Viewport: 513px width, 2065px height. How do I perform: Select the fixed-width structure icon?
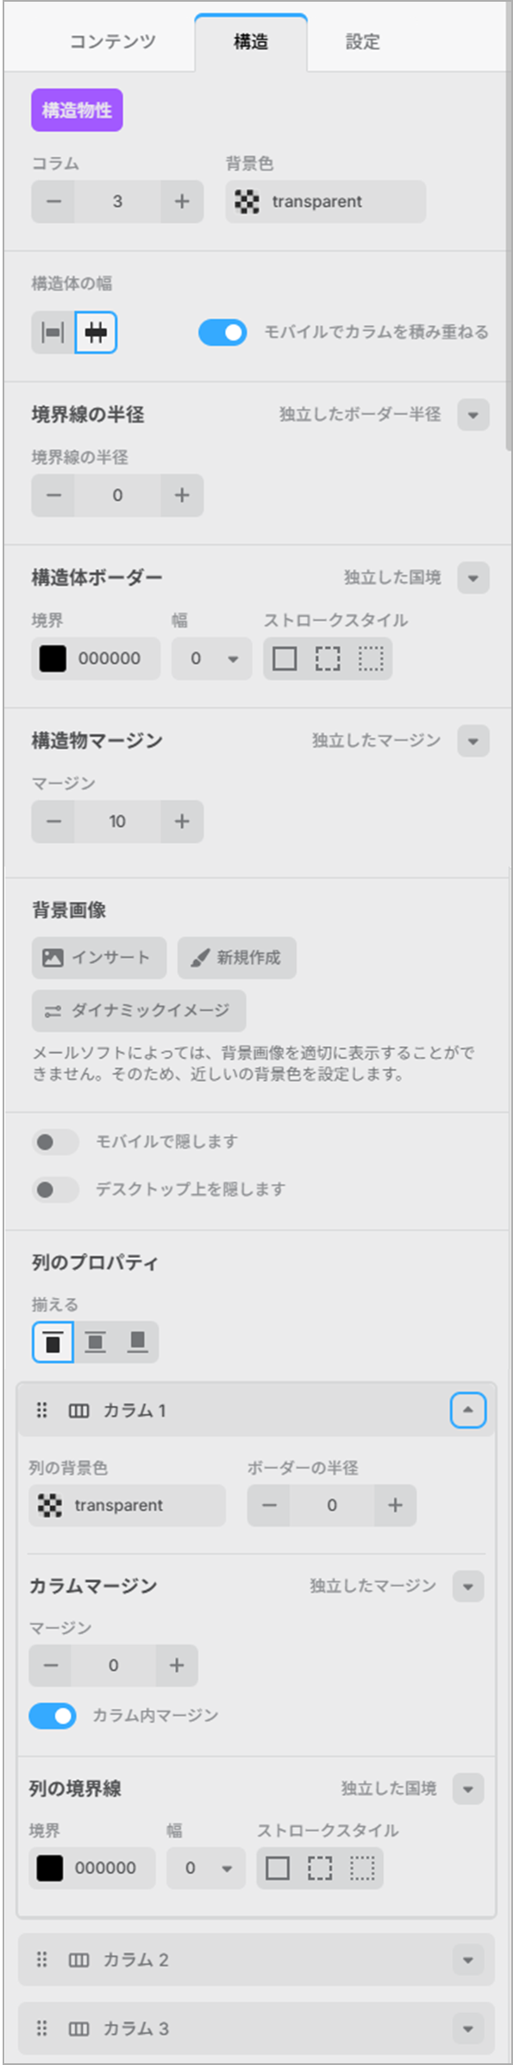(x=96, y=333)
